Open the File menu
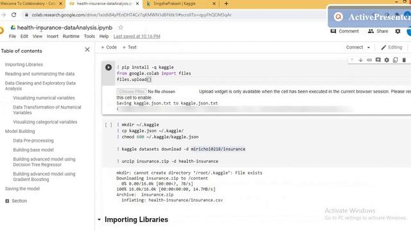Viewport: 411px width, 231px height. point(12,37)
